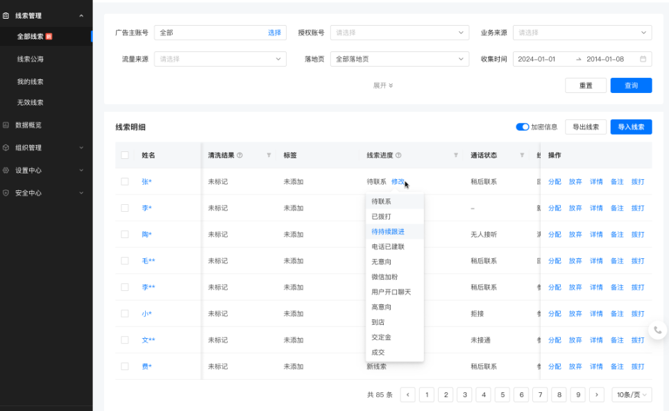The height and width of the screenshot is (411, 669).
Task: Click the 线索管理 clipboard icon in sidebar
Action: click(6, 16)
